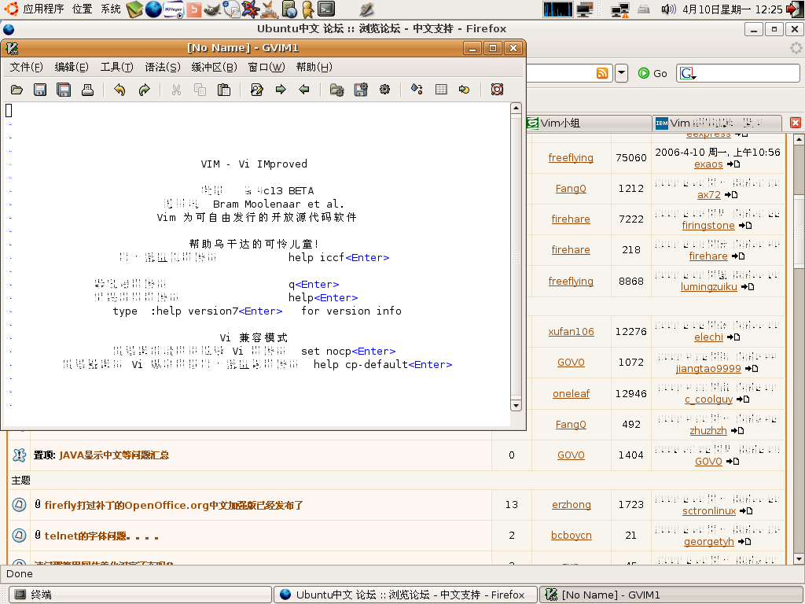Click GVim Jump to Tag icon
The height and width of the screenshot is (604, 805).
[x=465, y=90]
